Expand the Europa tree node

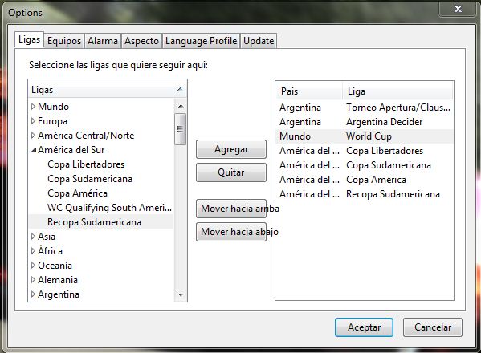tap(33, 121)
